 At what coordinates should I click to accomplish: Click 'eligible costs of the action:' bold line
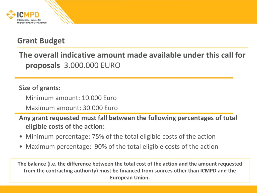coord(65,127)
